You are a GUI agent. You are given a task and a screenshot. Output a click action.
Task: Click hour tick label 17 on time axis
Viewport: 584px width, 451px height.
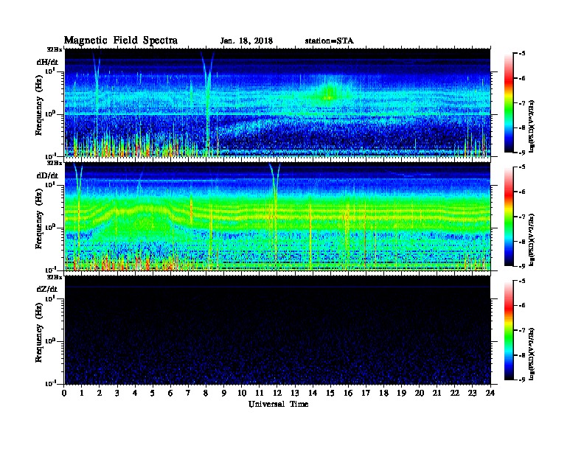pos(366,394)
